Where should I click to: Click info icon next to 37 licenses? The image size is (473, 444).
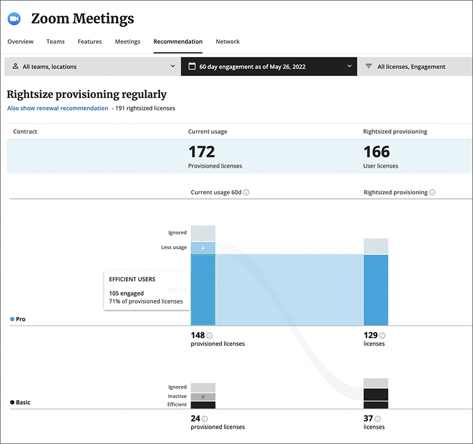(x=378, y=419)
